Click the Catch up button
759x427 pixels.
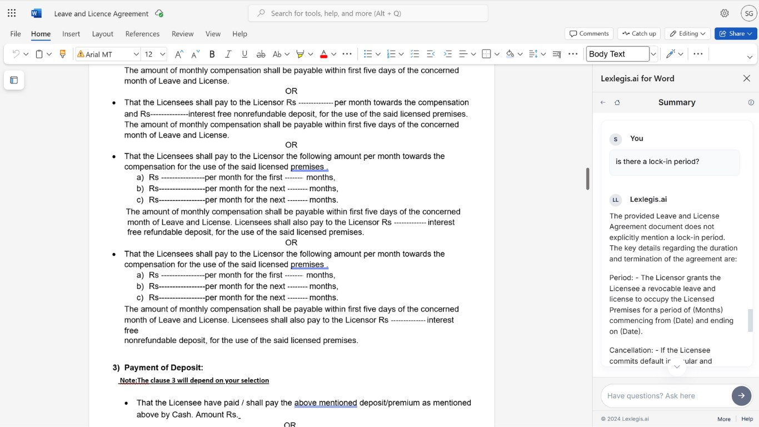(639, 33)
